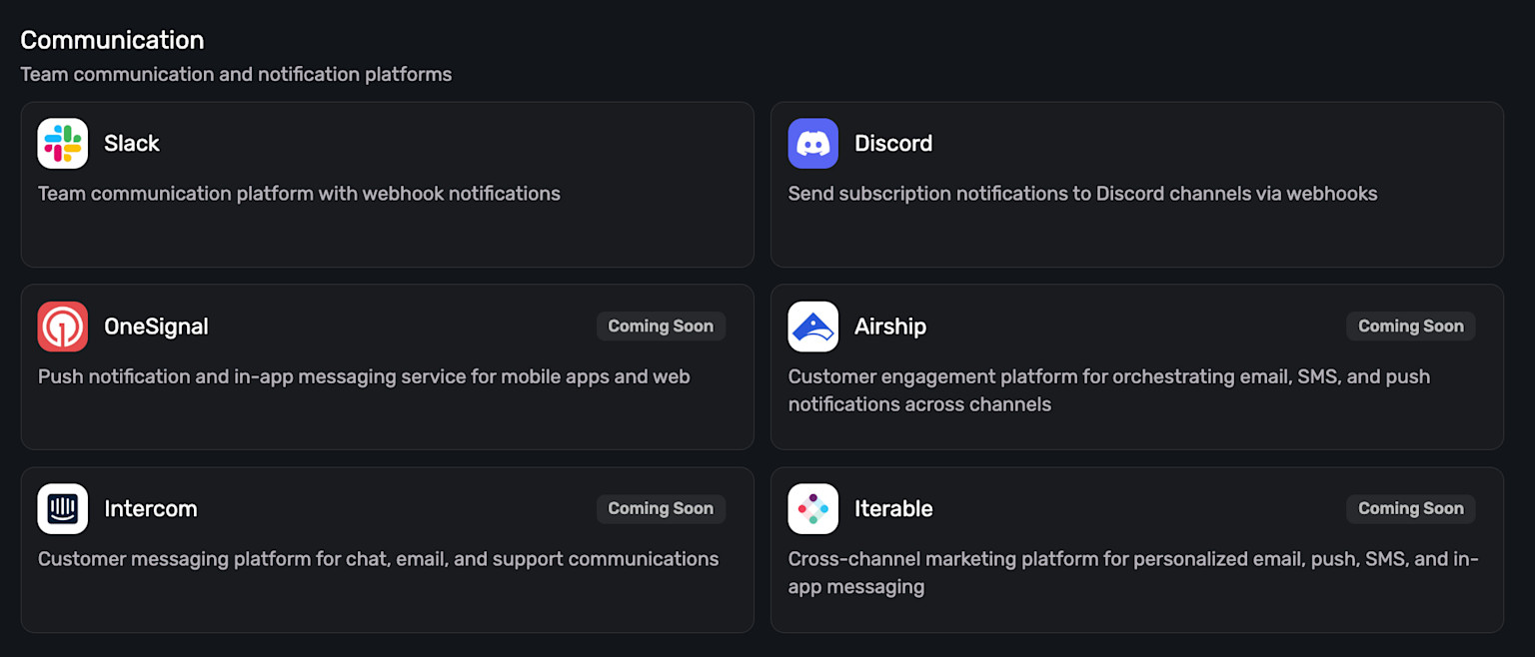Click the Coming Soon badge on OneSignal
This screenshot has height=657, width=1535.
pyautogui.click(x=661, y=327)
